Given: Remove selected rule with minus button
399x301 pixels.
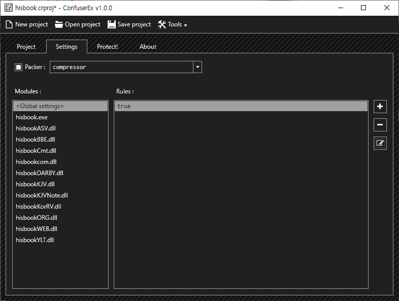Looking at the screenshot, I should (x=380, y=125).
